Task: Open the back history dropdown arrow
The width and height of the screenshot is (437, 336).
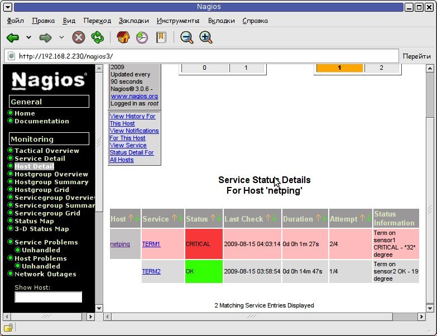Action: [x=28, y=37]
